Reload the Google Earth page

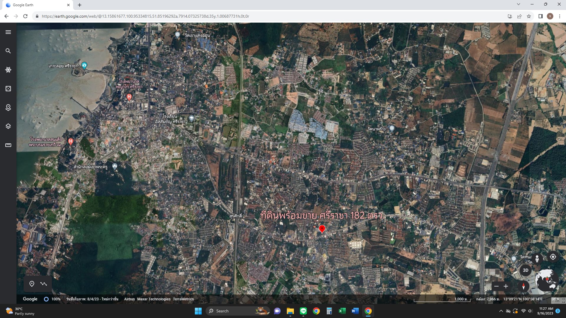(25, 16)
